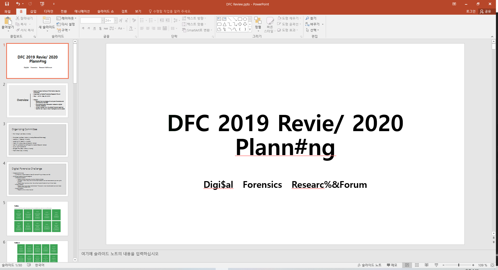Open the File (파일) tab
This screenshot has width=498, height=270.
(7, 11)
